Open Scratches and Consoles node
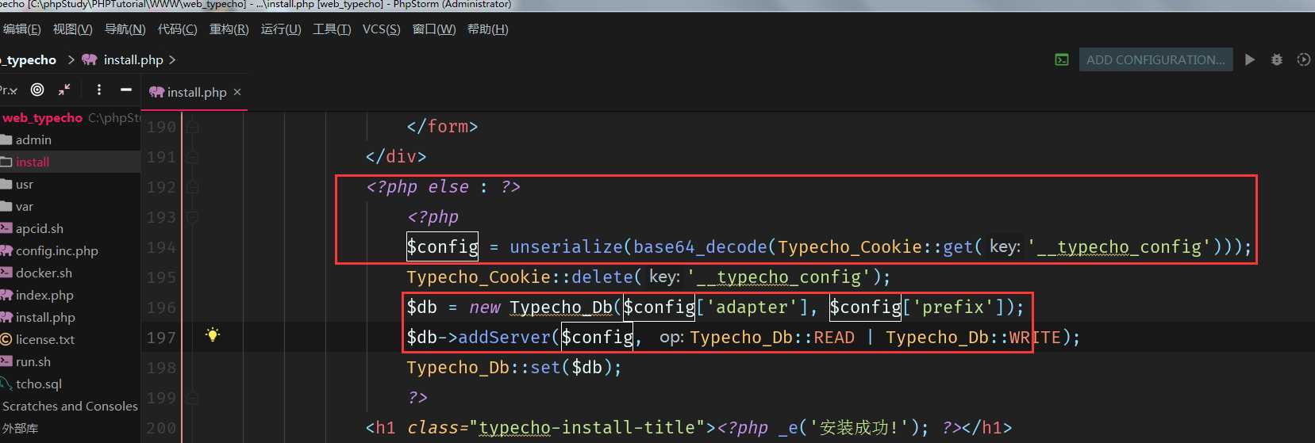This screenshot has width=1315, height=443. [70, 406]
